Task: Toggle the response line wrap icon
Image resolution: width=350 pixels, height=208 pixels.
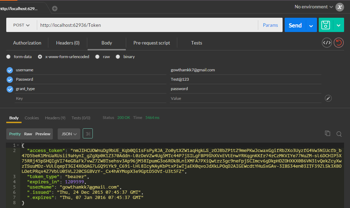Action: pos(88,134)
